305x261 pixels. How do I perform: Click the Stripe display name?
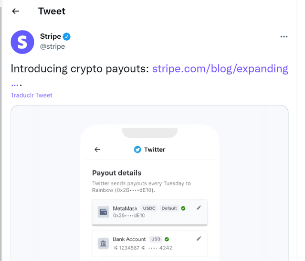point(50,37)
